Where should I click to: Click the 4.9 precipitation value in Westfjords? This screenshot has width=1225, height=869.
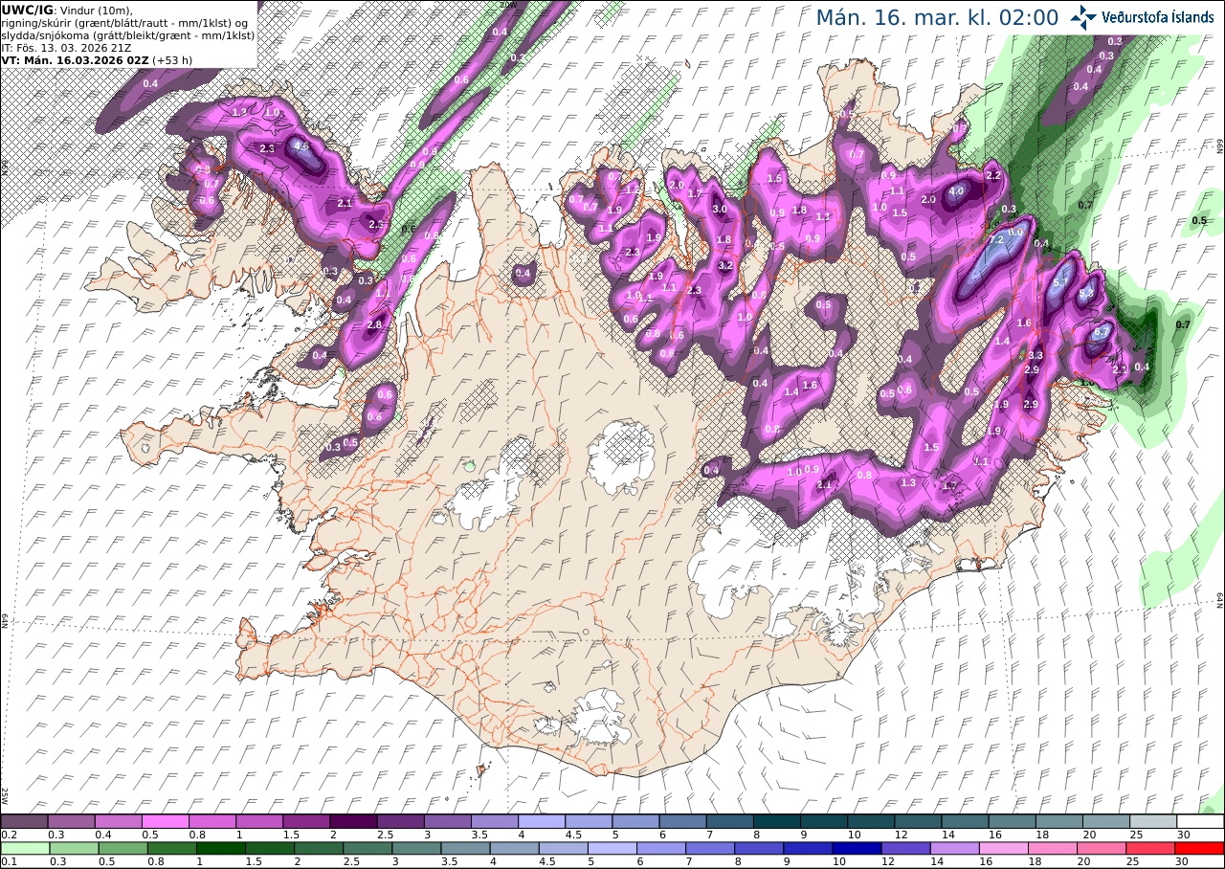[301, 146]
